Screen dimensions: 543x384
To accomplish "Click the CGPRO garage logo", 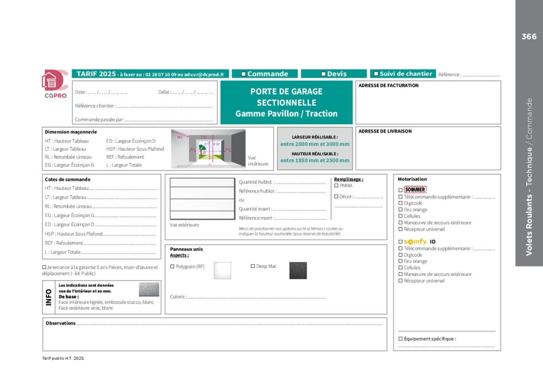I will click(54, 84).
